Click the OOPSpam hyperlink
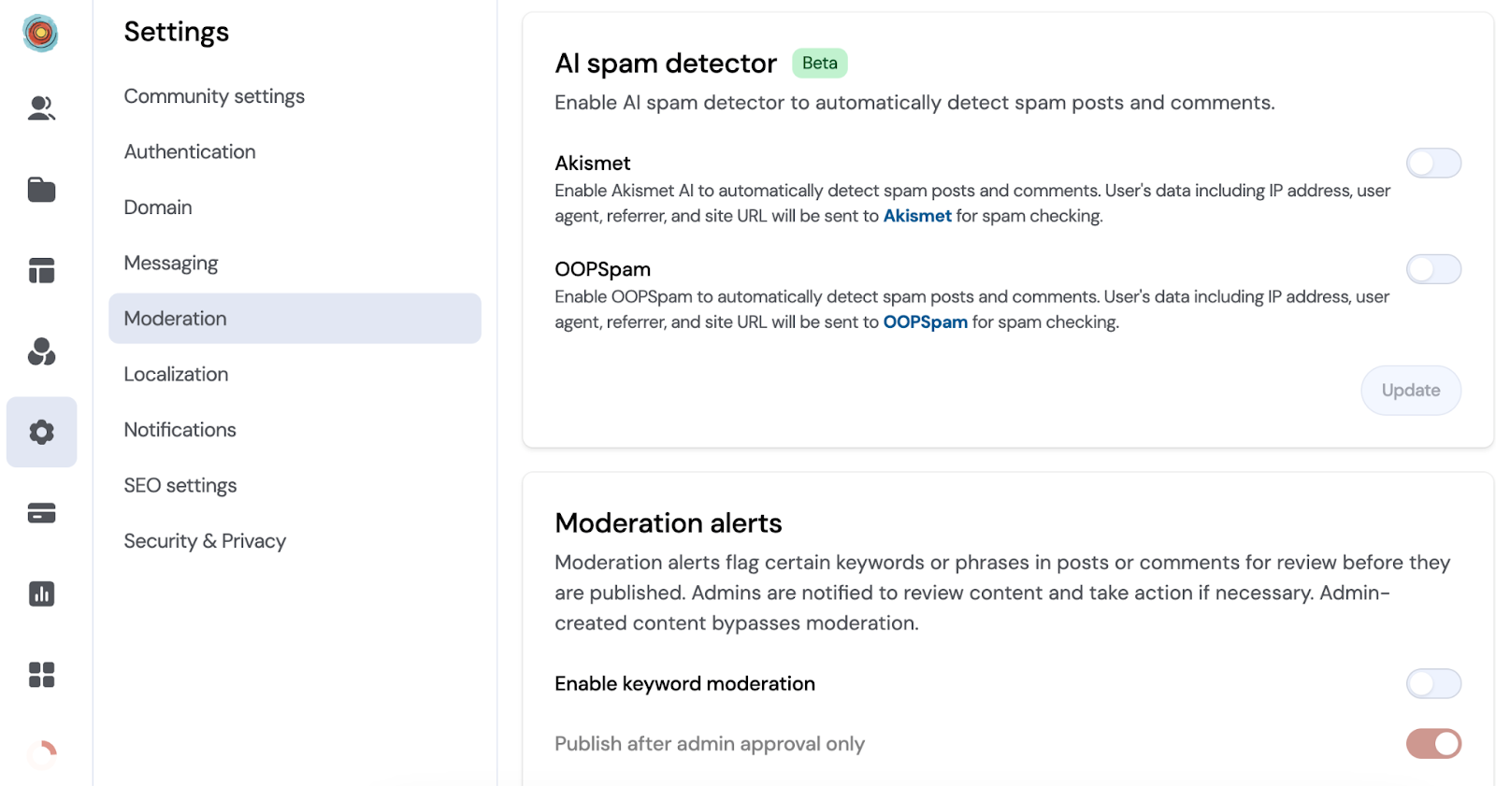 (925, 322)
